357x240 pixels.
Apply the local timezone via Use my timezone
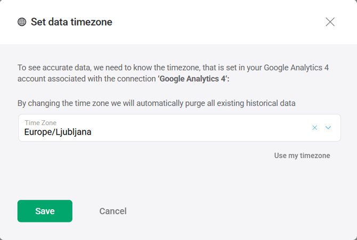point(302,155)
